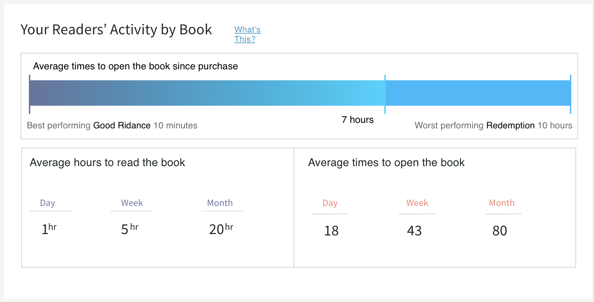594x302 pixels.
Task: Click the "Your Readers' Activity by Book" title
Action: (116, 30)
